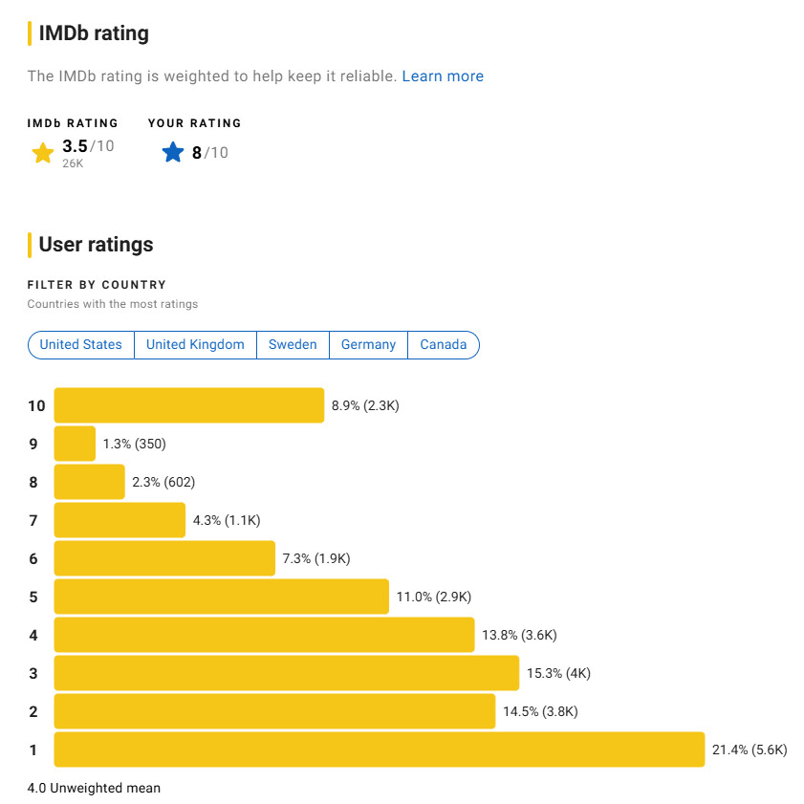Click the yellow IMDb rating star

tap(43, 153)
